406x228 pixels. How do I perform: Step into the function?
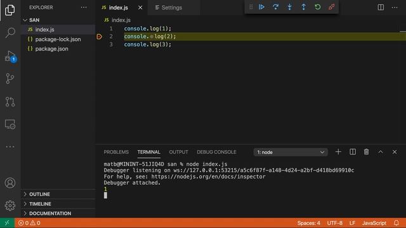tap(289, 7)
